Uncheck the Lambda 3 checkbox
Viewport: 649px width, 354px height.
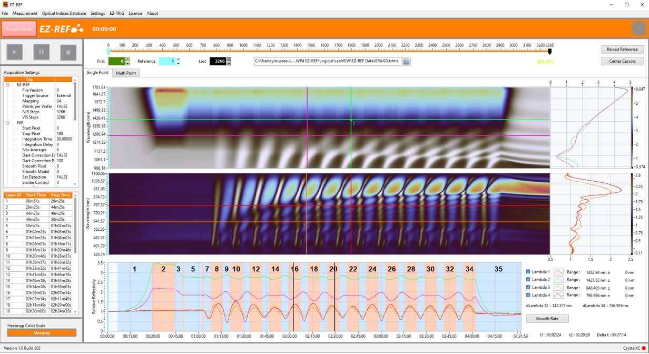click(x=528, y=288)
